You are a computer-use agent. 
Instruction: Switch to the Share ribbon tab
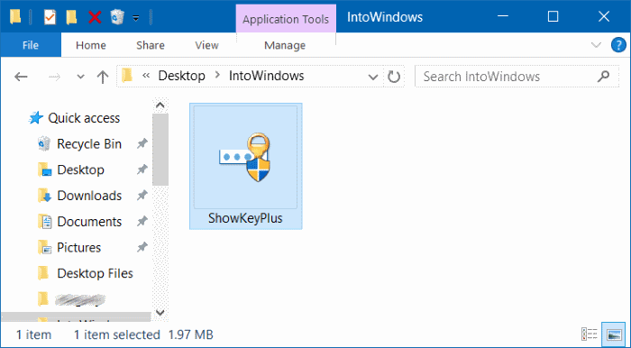click(x=151, y=45)
